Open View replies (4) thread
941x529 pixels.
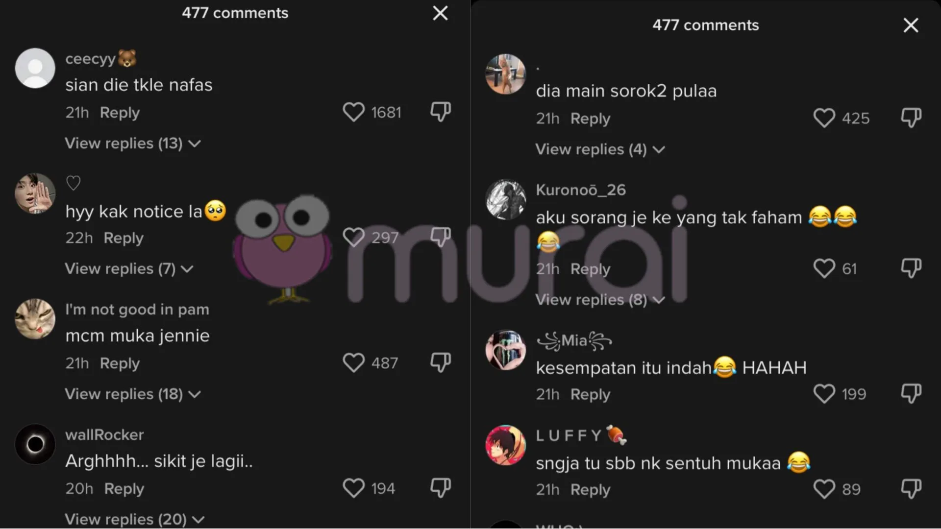600,149
